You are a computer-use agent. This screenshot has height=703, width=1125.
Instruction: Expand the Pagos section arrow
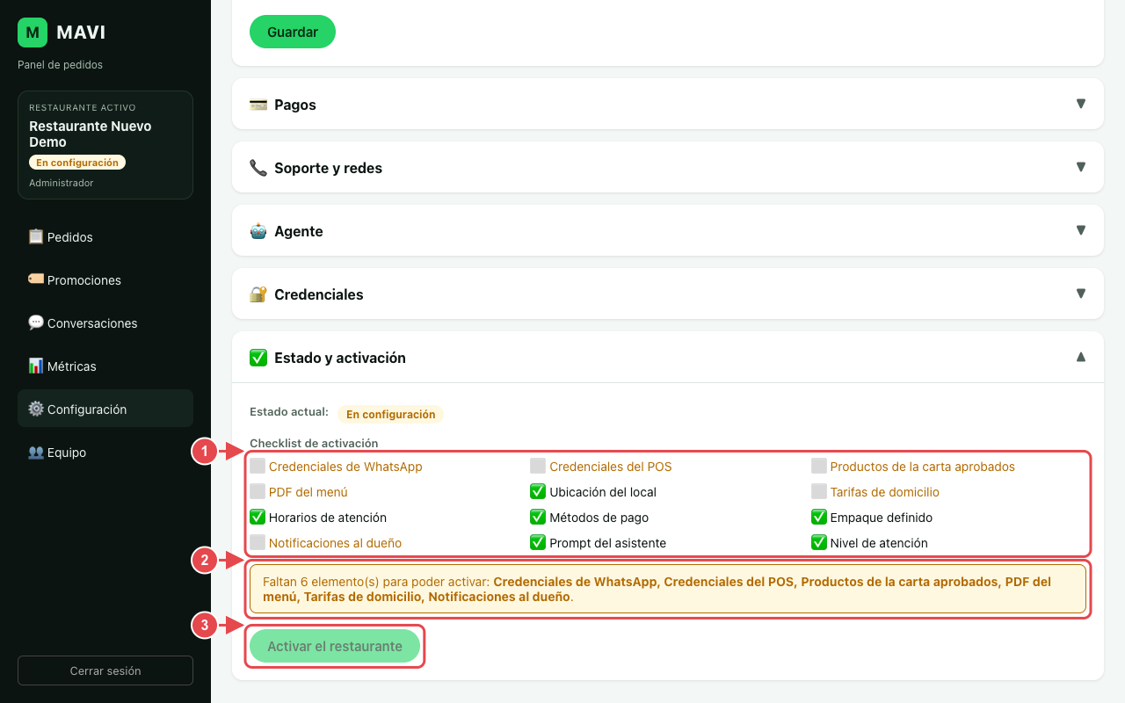coord(1081,104)
